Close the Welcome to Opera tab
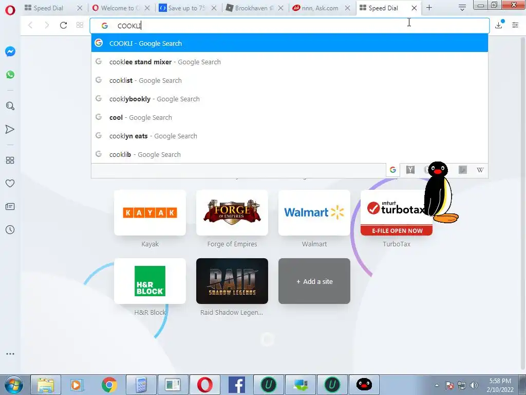This screenshot has height=395, width=526. [x=147, y=8]
